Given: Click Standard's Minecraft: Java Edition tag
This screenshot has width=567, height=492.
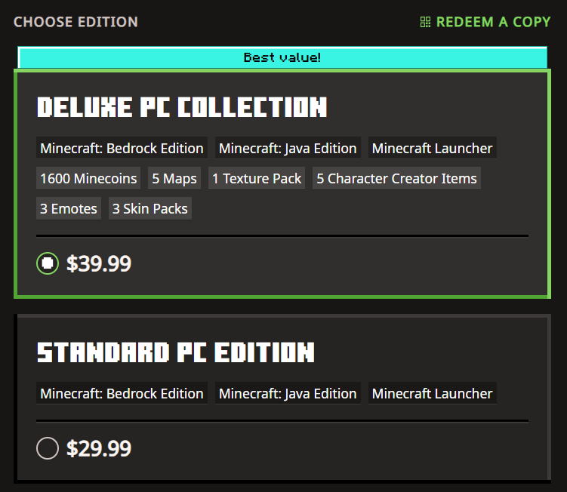Looking at the screenshot, I should pos(288,394).
